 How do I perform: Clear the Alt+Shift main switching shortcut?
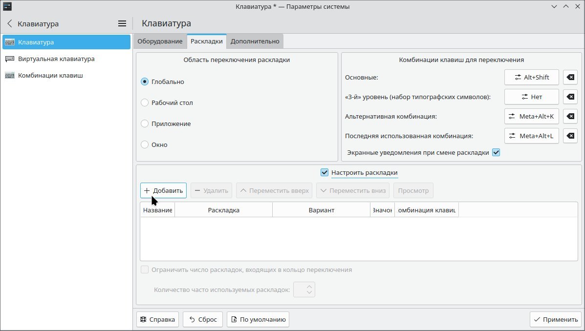click(x=570, y=77)
